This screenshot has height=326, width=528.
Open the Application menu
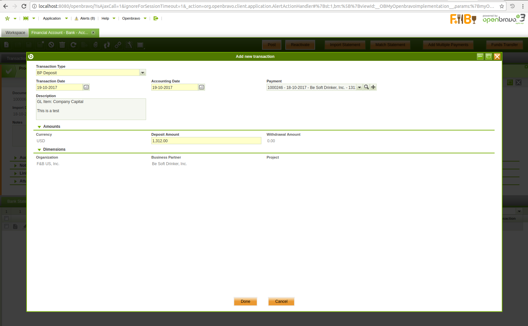52,18
